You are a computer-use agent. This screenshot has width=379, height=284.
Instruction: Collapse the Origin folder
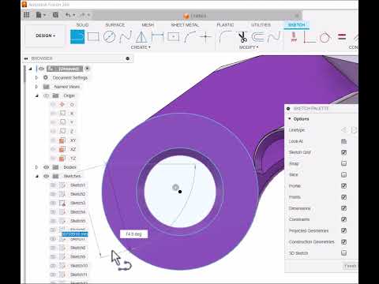37,95
